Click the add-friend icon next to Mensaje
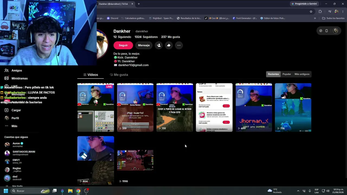Screen dimensions: 347x195 click(159, 45)
